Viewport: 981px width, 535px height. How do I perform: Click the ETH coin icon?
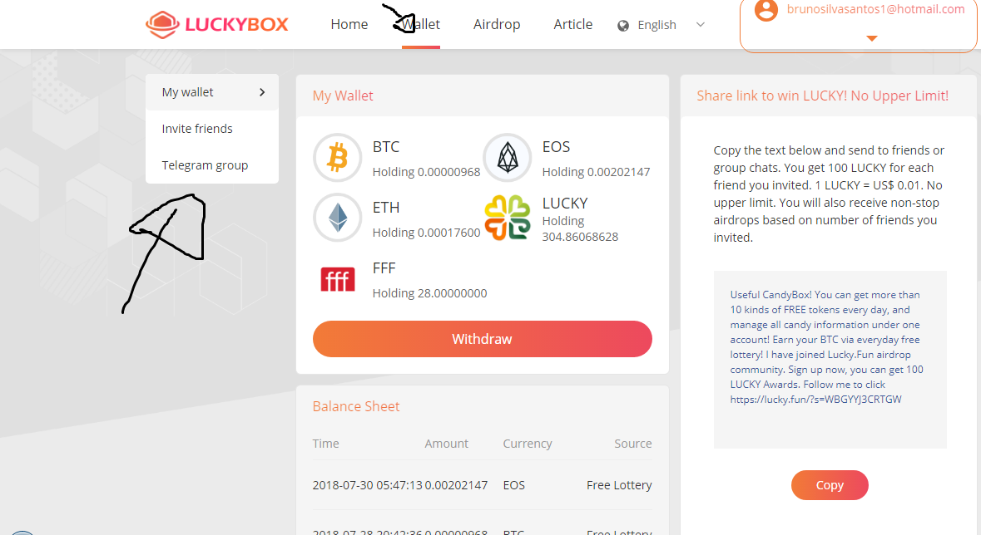[337, 218]
